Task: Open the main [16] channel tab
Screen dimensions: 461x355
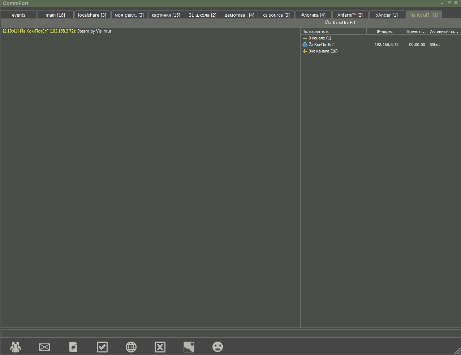Action: pos(55,15)
